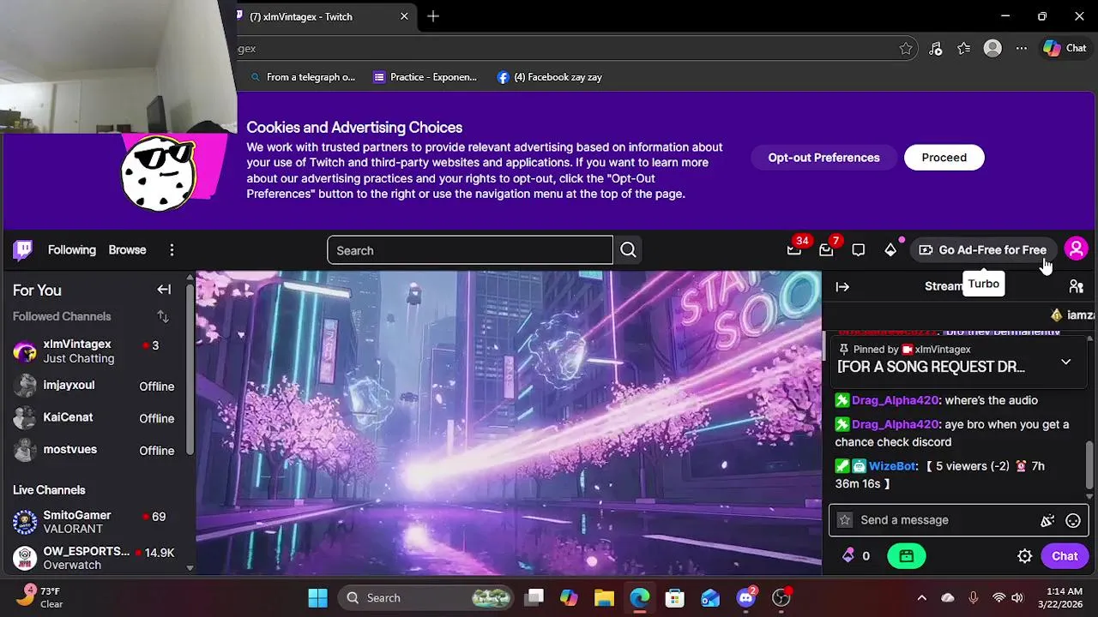Image resolution: width=1098 pixels, height=617 pixels.
Task: Click Go Ad-Free for Free button
Action: point(982,250)
